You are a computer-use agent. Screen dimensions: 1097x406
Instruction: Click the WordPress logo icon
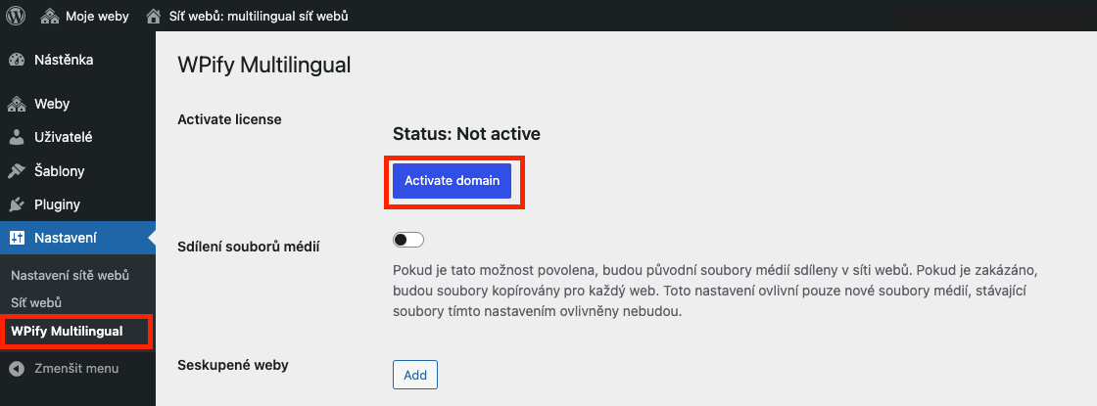[x=16, y=16]
